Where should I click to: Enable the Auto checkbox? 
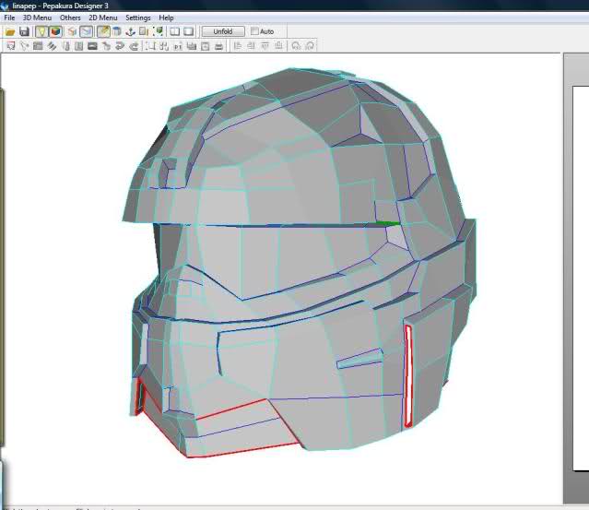tap(255, 31)
